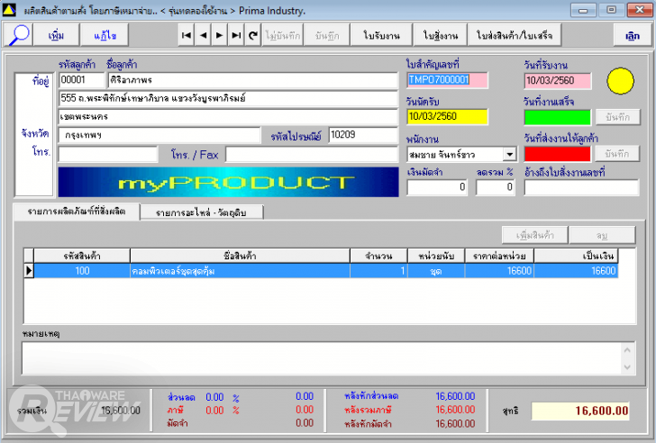The height and width of the screenshot is (443, 656).
Task: Go to the previous record
Action: 203,35
